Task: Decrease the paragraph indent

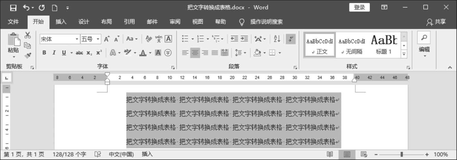Action: (x=234, y=39)
